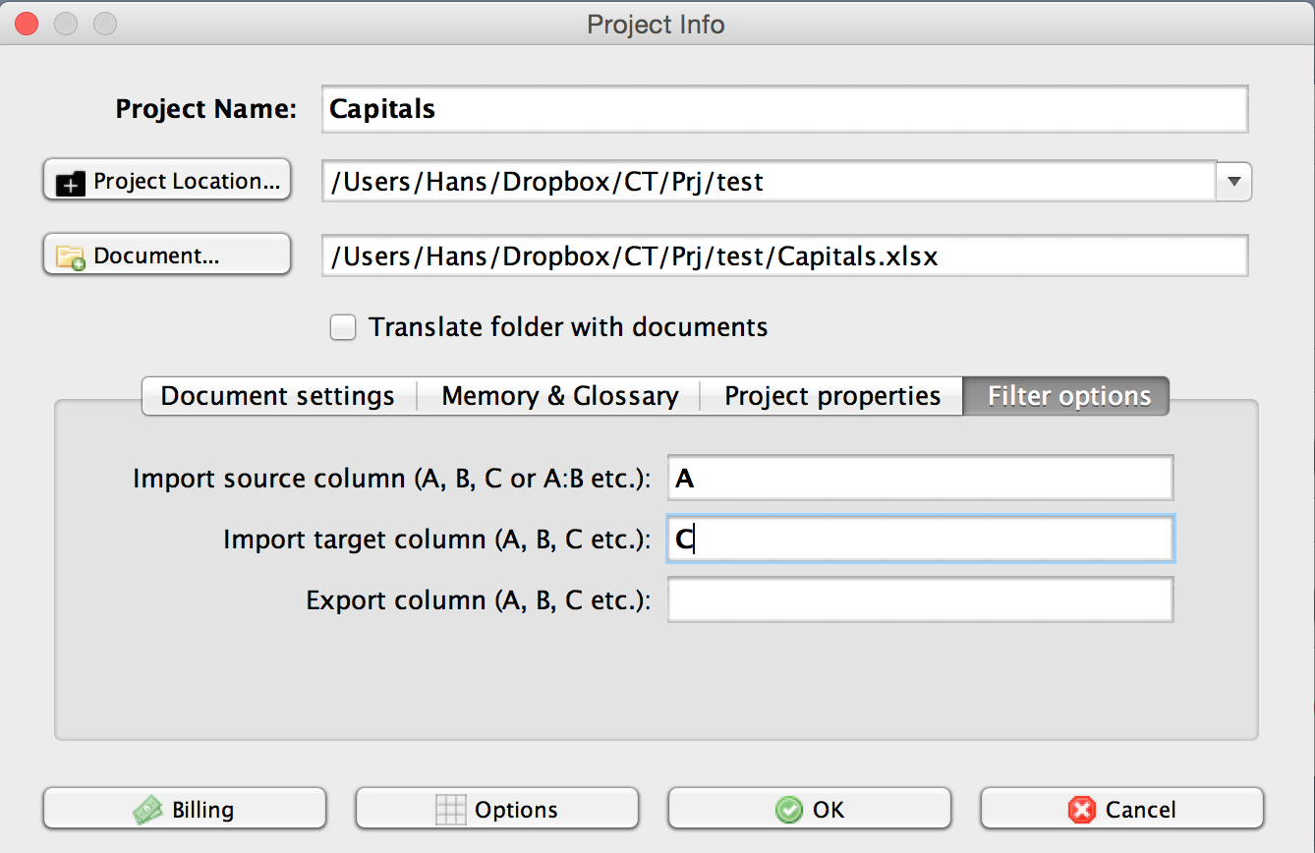Click into the Project Name field
Screen dimensions: 1315x853
tap(784, 109)
